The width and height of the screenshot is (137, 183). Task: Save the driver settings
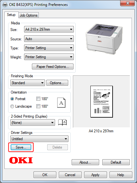[x=21, y=147]
